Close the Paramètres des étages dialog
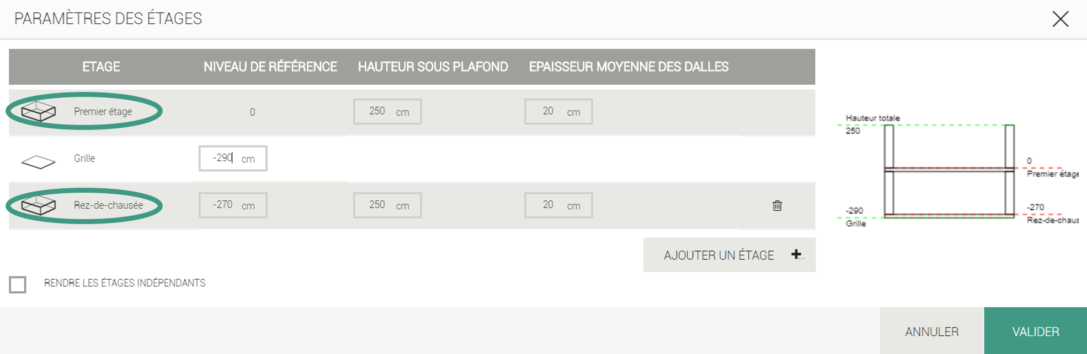 pyautogui.click(x=1060, y=19)
